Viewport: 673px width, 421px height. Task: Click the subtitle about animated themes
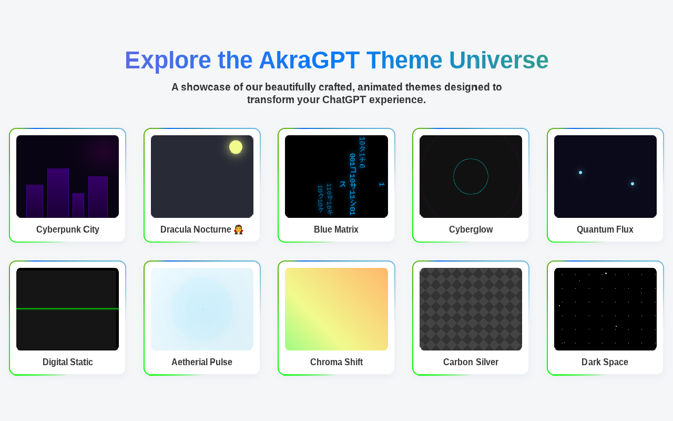coord(336,93)
